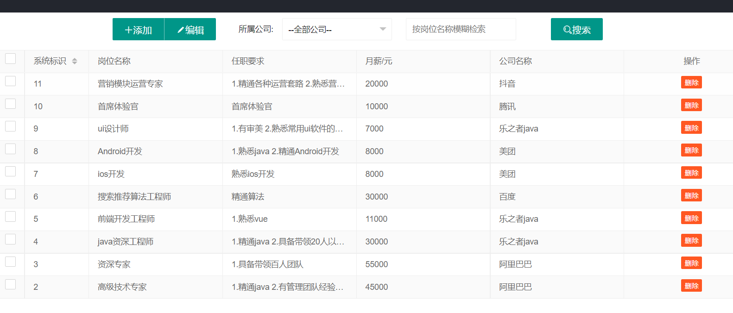Viewport: 733px width, 313px height.
Task: Click the 添加 button with plus icon
Action: pyautogui.click(x=139, y=30)
